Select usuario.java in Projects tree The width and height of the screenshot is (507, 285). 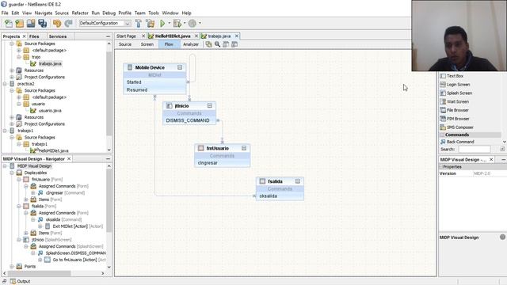point(50,111)
